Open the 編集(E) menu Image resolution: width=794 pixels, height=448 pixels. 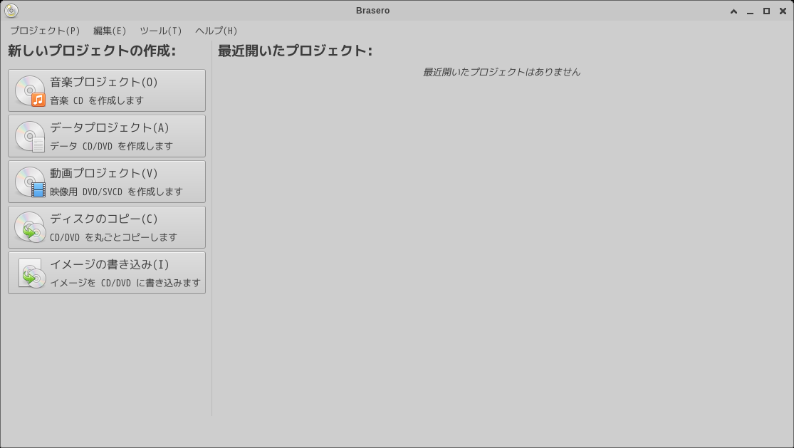point(110,31)
